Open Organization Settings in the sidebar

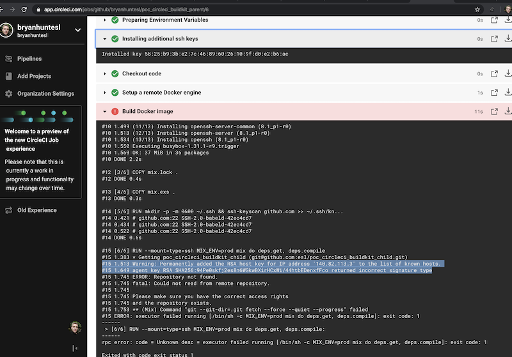click(x=45, y=93)
